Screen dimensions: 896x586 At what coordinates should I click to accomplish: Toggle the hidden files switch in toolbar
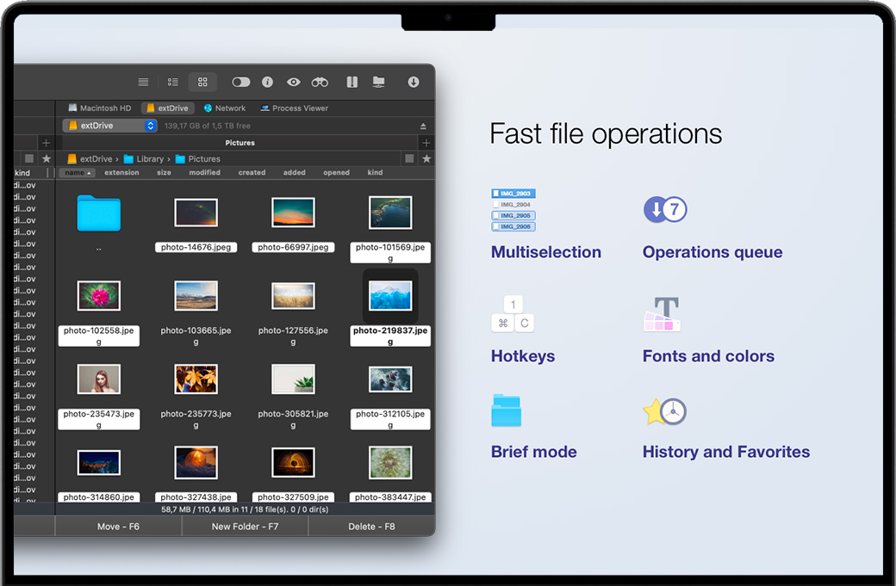point(241,82)
